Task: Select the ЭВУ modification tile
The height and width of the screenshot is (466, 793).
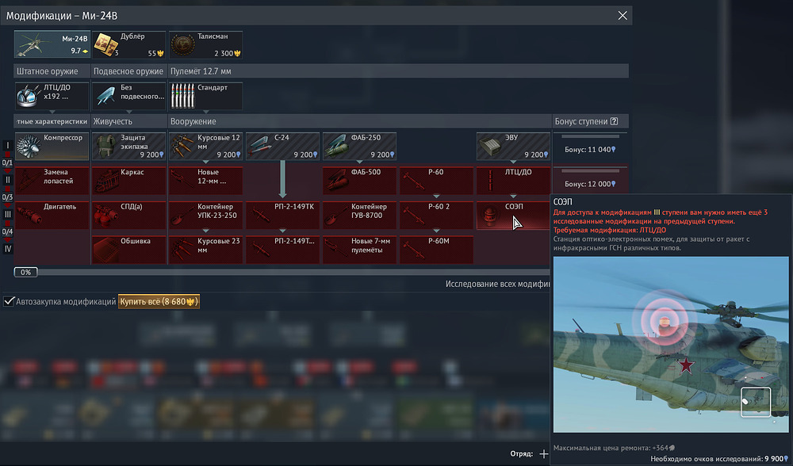Action: tap(513, 147)
